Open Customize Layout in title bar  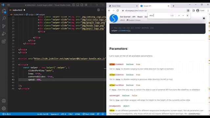86,5
